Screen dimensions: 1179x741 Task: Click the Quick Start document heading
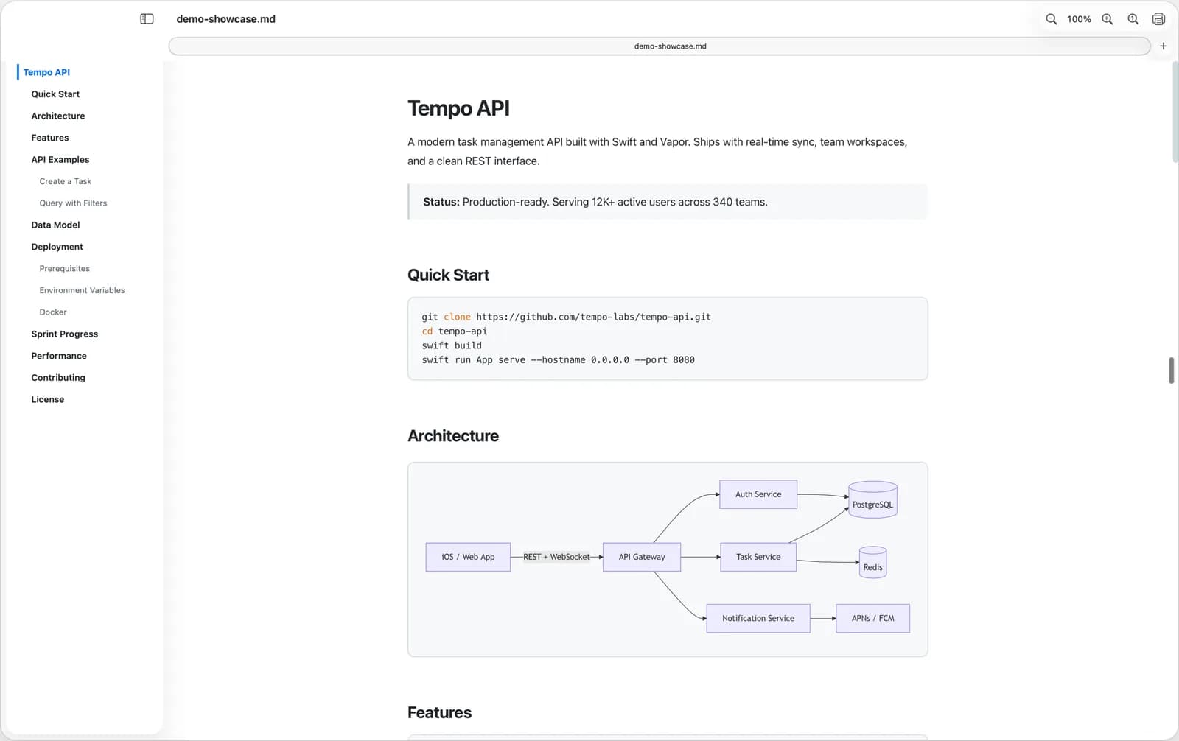pyautogui.click(x=448, y=275)
